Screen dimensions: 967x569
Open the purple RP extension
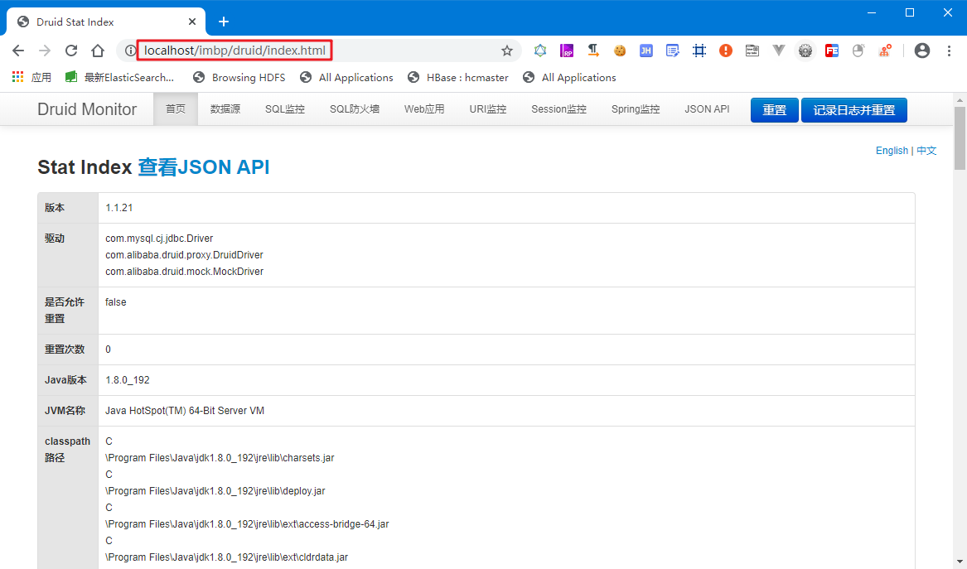567,51
